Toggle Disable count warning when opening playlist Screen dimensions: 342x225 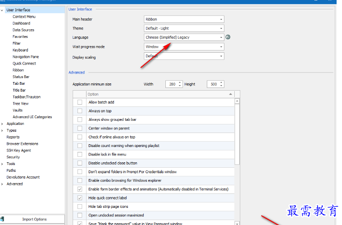click(x=80, y=146)
